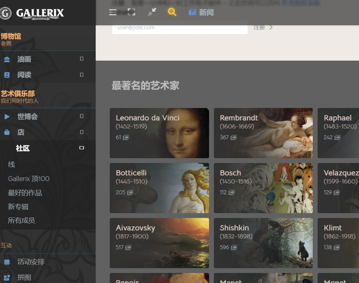This screenshot has height=283, width=359.
Task: Click the collapse arrows icon
Action: pyautogui.click(x=152, y=12)
